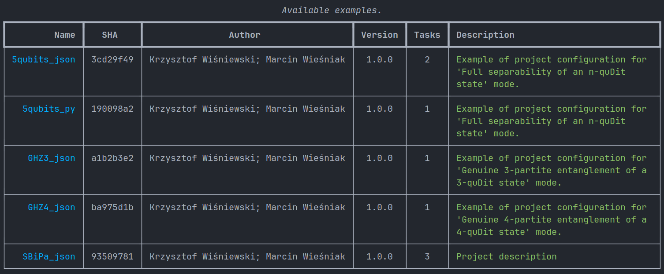Open the 5qubits_py example link

pyautogui.click(x=49, y=109)
